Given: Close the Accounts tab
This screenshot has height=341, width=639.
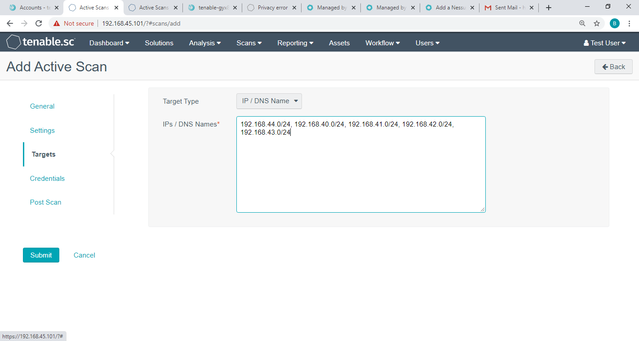Looking at the screenshot, I should (57, 8).
